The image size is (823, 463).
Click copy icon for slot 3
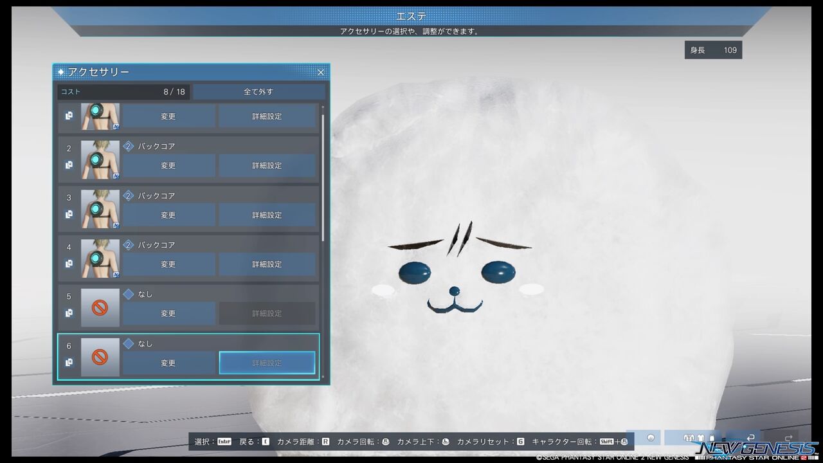pos(69,215)
